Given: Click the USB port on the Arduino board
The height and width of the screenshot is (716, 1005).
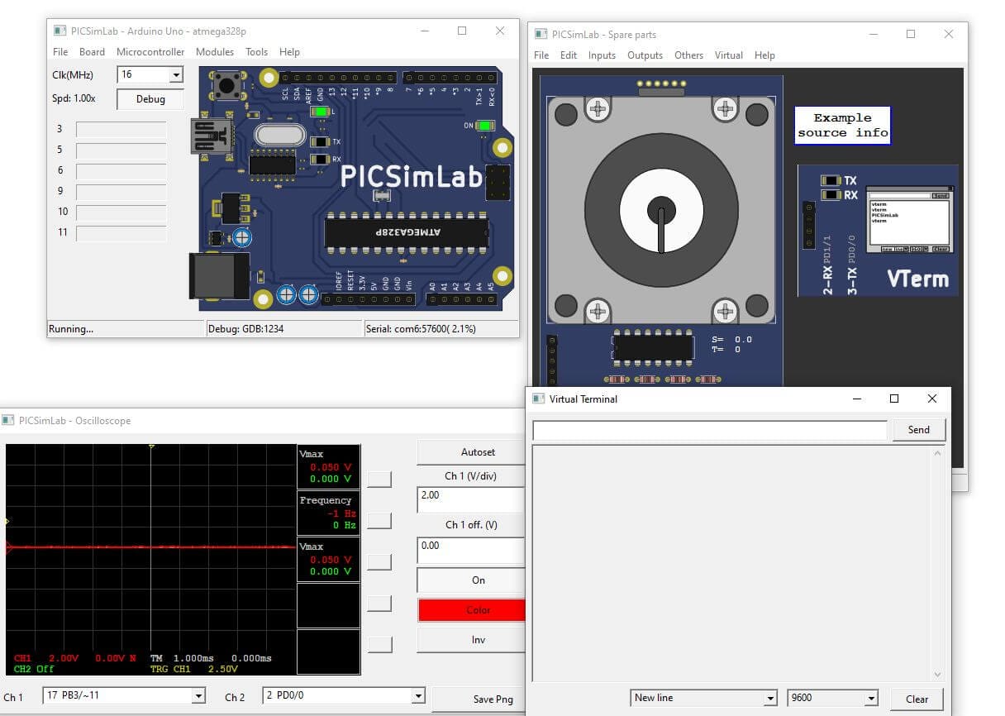Looking at the screenshot, I should pyautogui.click(x=210, y=136).
